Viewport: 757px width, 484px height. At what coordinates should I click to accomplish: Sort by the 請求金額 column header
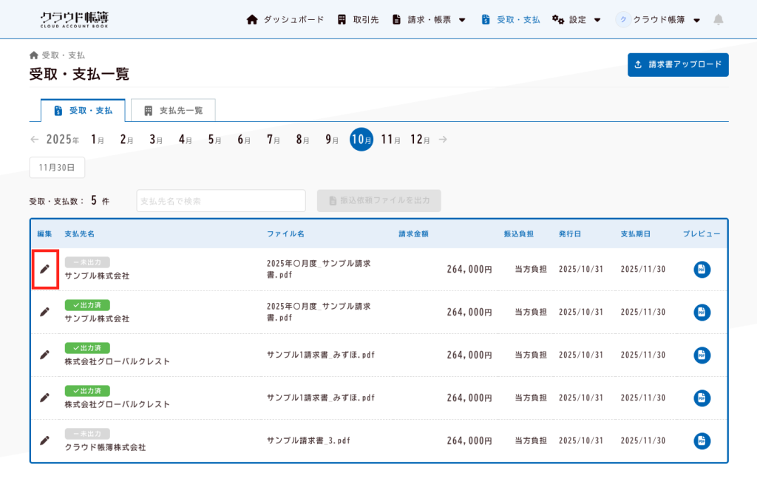pos(413,234)
